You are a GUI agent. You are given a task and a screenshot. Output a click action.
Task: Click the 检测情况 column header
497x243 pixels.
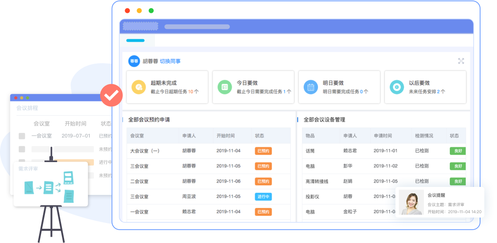tap(424, 136)
